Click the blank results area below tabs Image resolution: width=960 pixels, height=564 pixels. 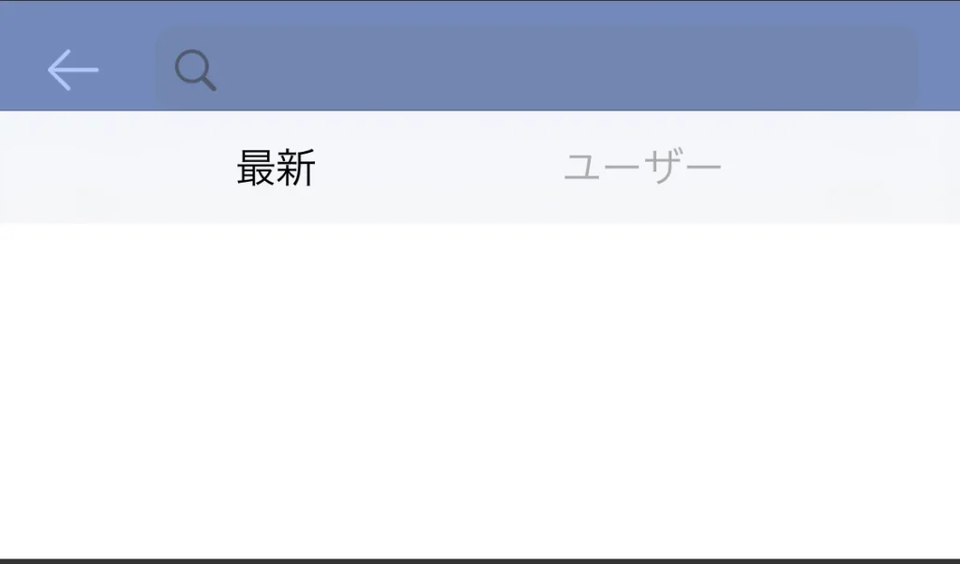[480, 391]
